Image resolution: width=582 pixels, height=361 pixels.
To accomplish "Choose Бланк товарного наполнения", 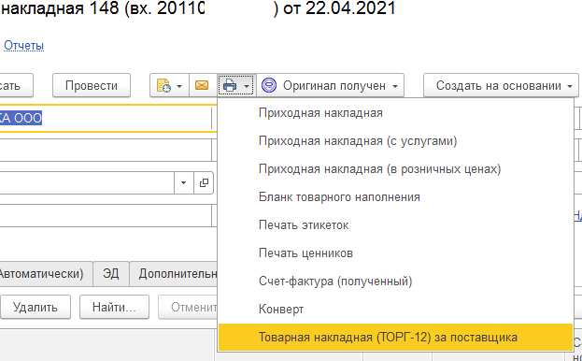I will (x=396, y=196).
